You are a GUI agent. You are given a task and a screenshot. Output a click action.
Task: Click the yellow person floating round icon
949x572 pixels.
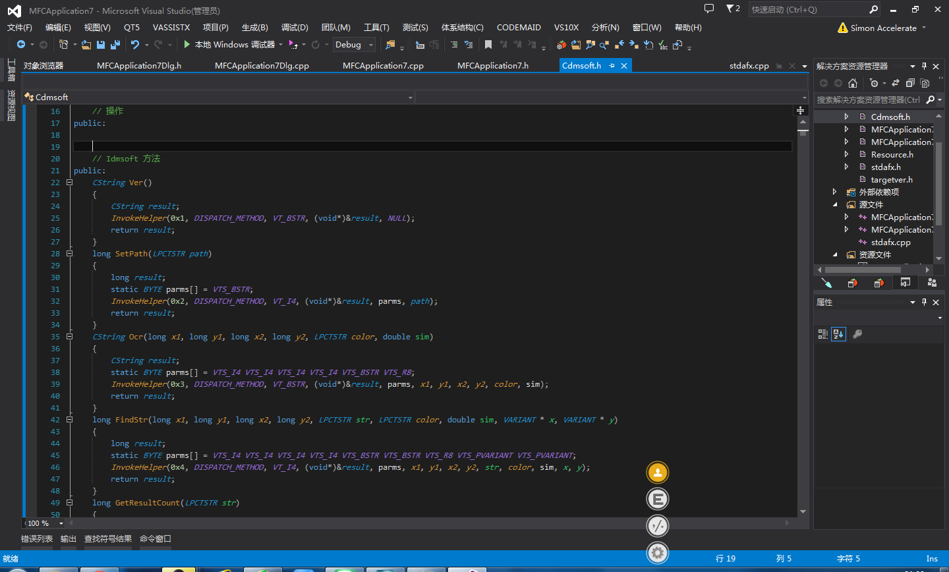(x=658, y=472)
